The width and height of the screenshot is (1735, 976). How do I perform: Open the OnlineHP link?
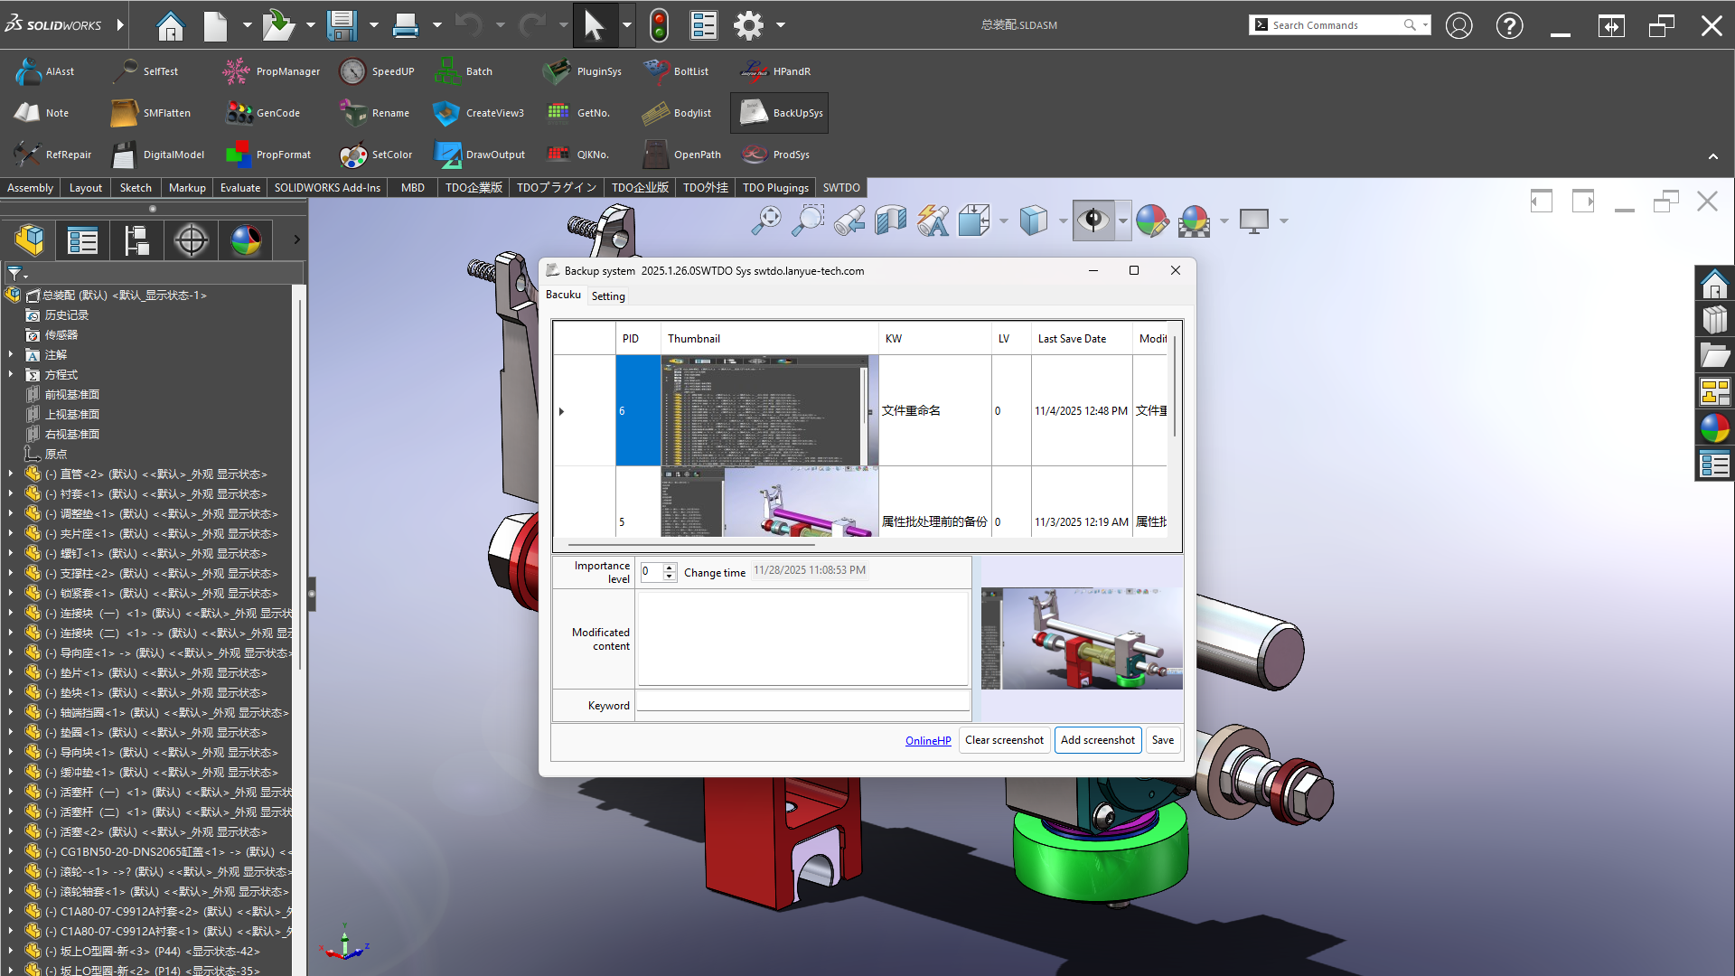[x=928, y=741]
